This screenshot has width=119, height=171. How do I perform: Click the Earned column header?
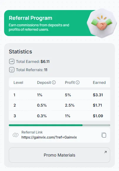[x=99, y=83]
